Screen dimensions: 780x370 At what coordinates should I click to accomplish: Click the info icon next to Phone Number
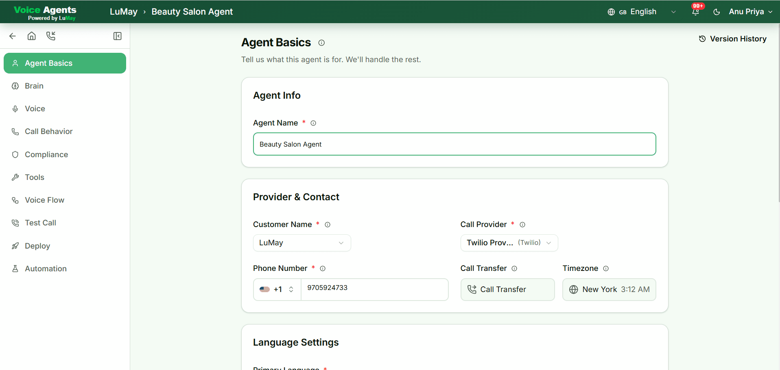(x=323, y=268)
